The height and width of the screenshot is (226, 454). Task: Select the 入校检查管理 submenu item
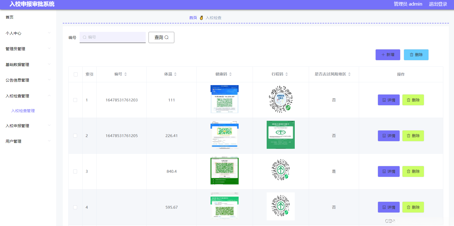(x=23, y=111)
